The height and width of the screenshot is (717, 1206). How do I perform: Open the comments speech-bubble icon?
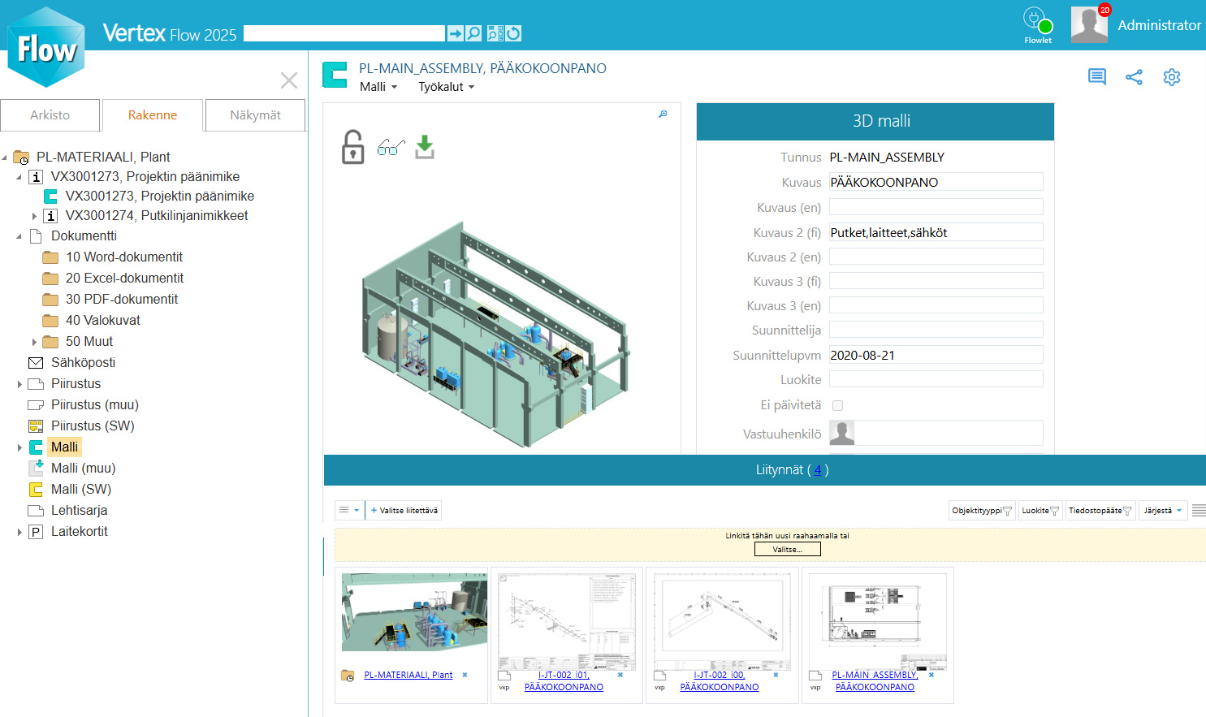click(x=1096, y=77)
